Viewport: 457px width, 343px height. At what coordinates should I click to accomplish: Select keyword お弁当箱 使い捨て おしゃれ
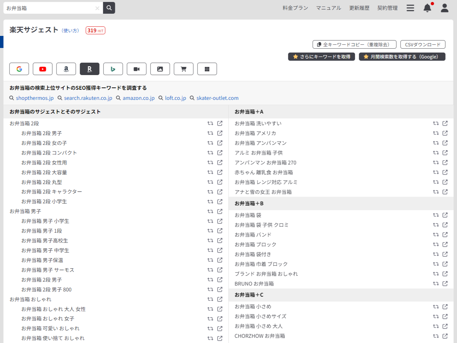point(53,338)
